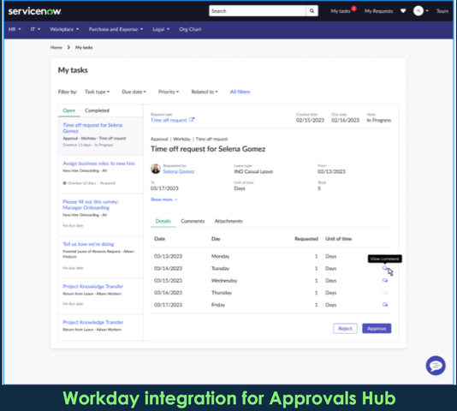
Task: Open My Requests in header
Action: (378, 11)
